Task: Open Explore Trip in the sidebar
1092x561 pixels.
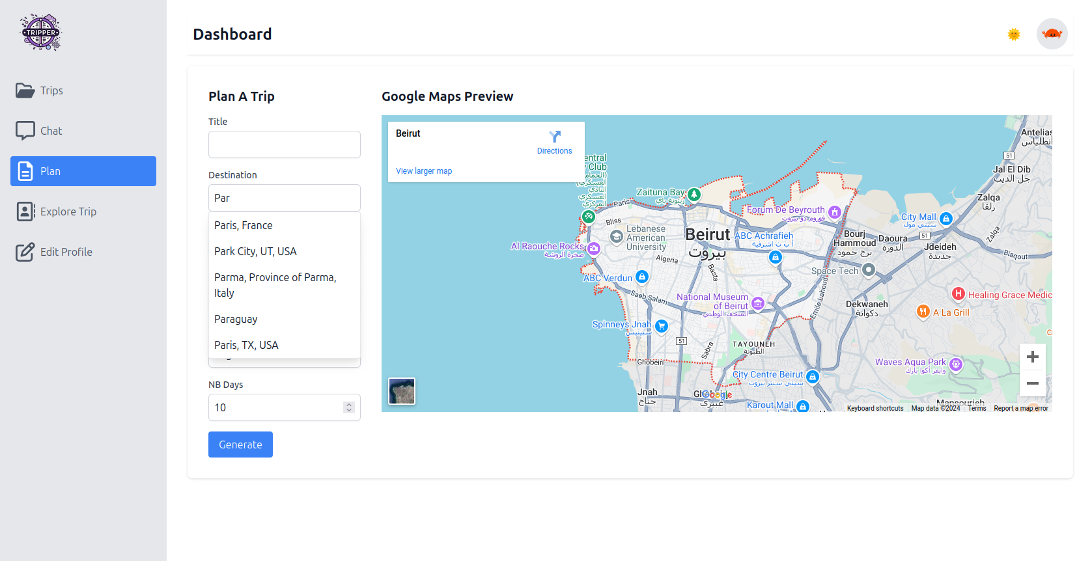Action: [83, 212]
